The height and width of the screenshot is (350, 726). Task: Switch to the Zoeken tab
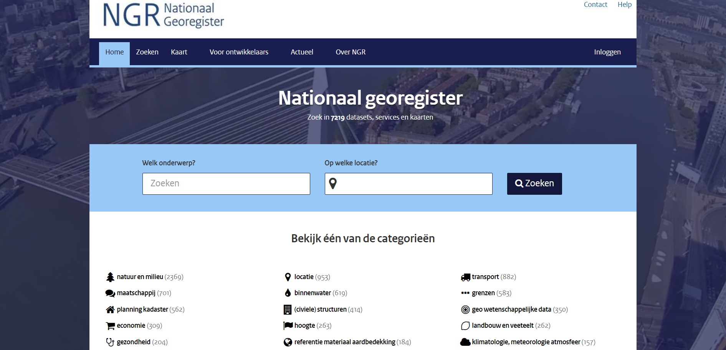click(147, 52)
